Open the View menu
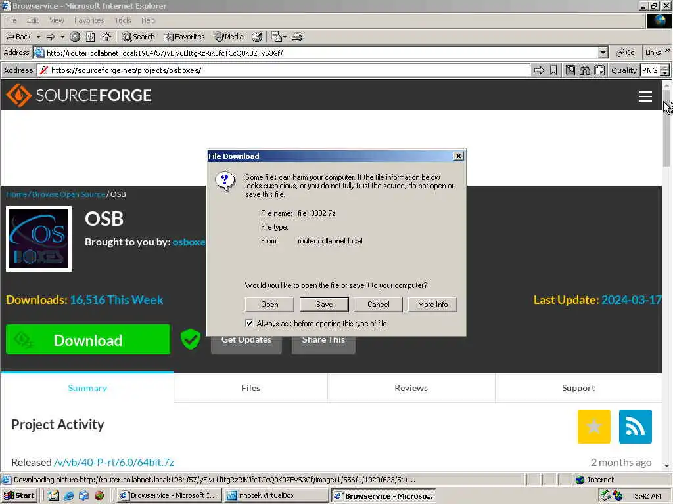The width and height of the screenshot is (673, 504). [x=57, y=20]
